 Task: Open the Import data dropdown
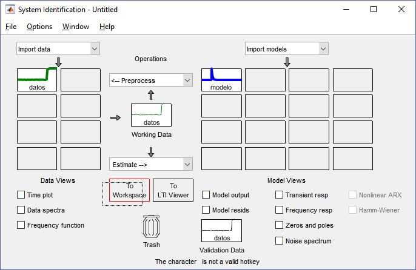tap(58, 49)
